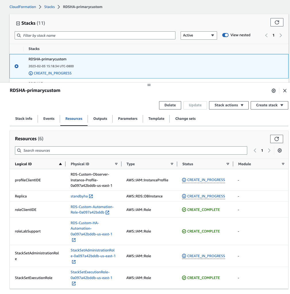290x294 pixels.
Task: Open StackSetExecutionRole-0a097a42bddb-us-east-1 link
Action: 91,275
